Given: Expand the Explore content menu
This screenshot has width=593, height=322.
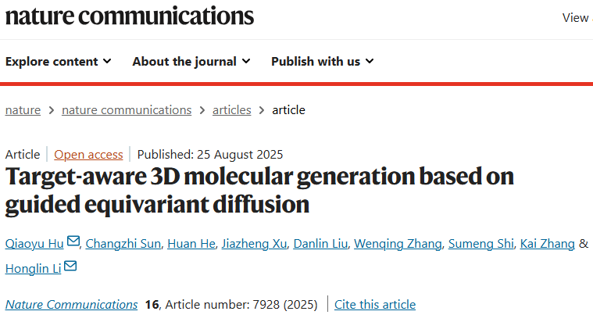Looking at the screenshot, I should (59, 61).
